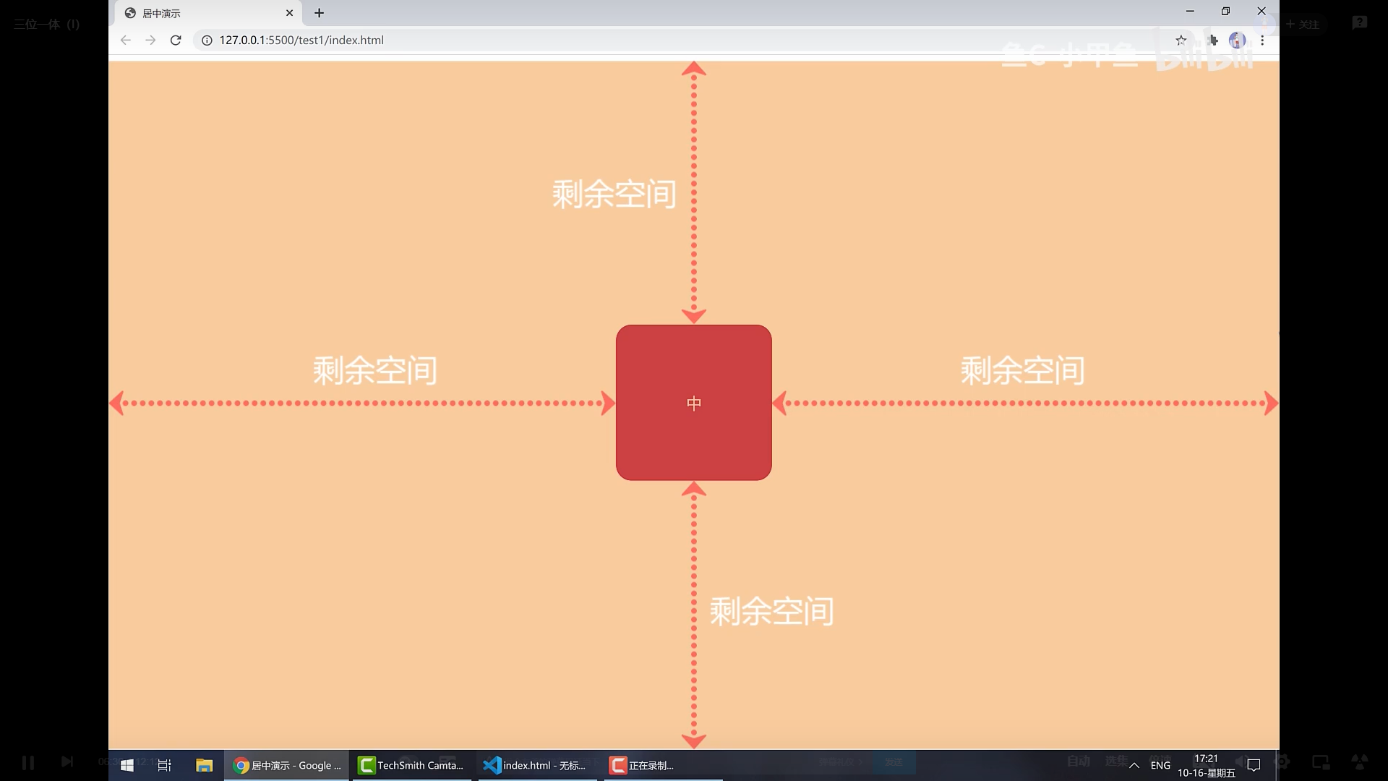Open Chrome's three-dot menu

point(1262,40)
